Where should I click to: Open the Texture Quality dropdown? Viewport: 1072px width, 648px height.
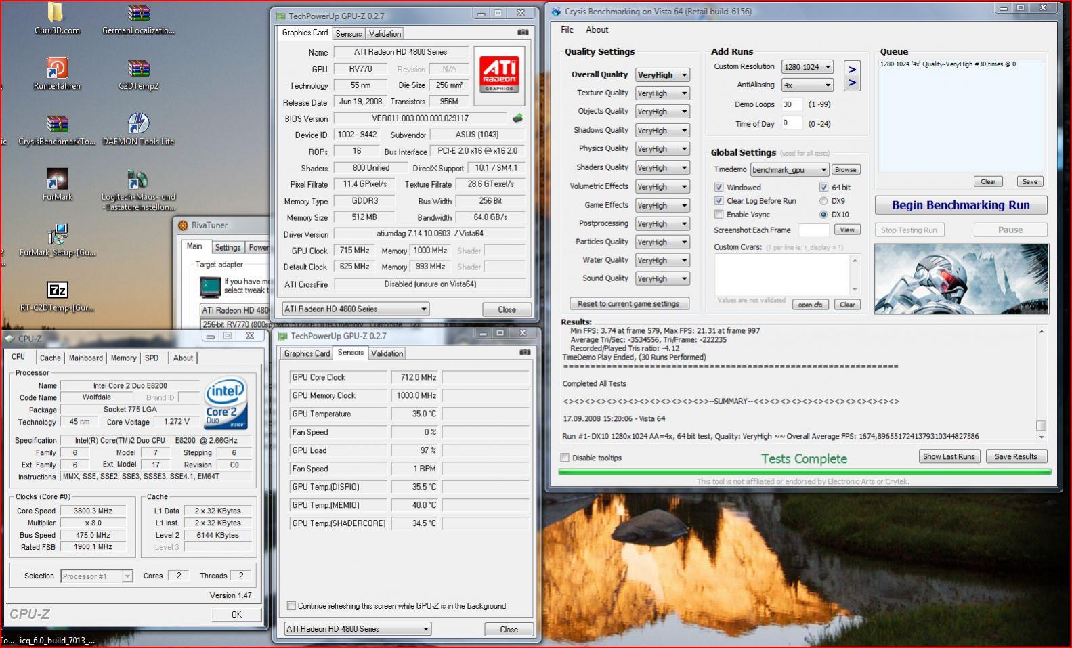662,93
